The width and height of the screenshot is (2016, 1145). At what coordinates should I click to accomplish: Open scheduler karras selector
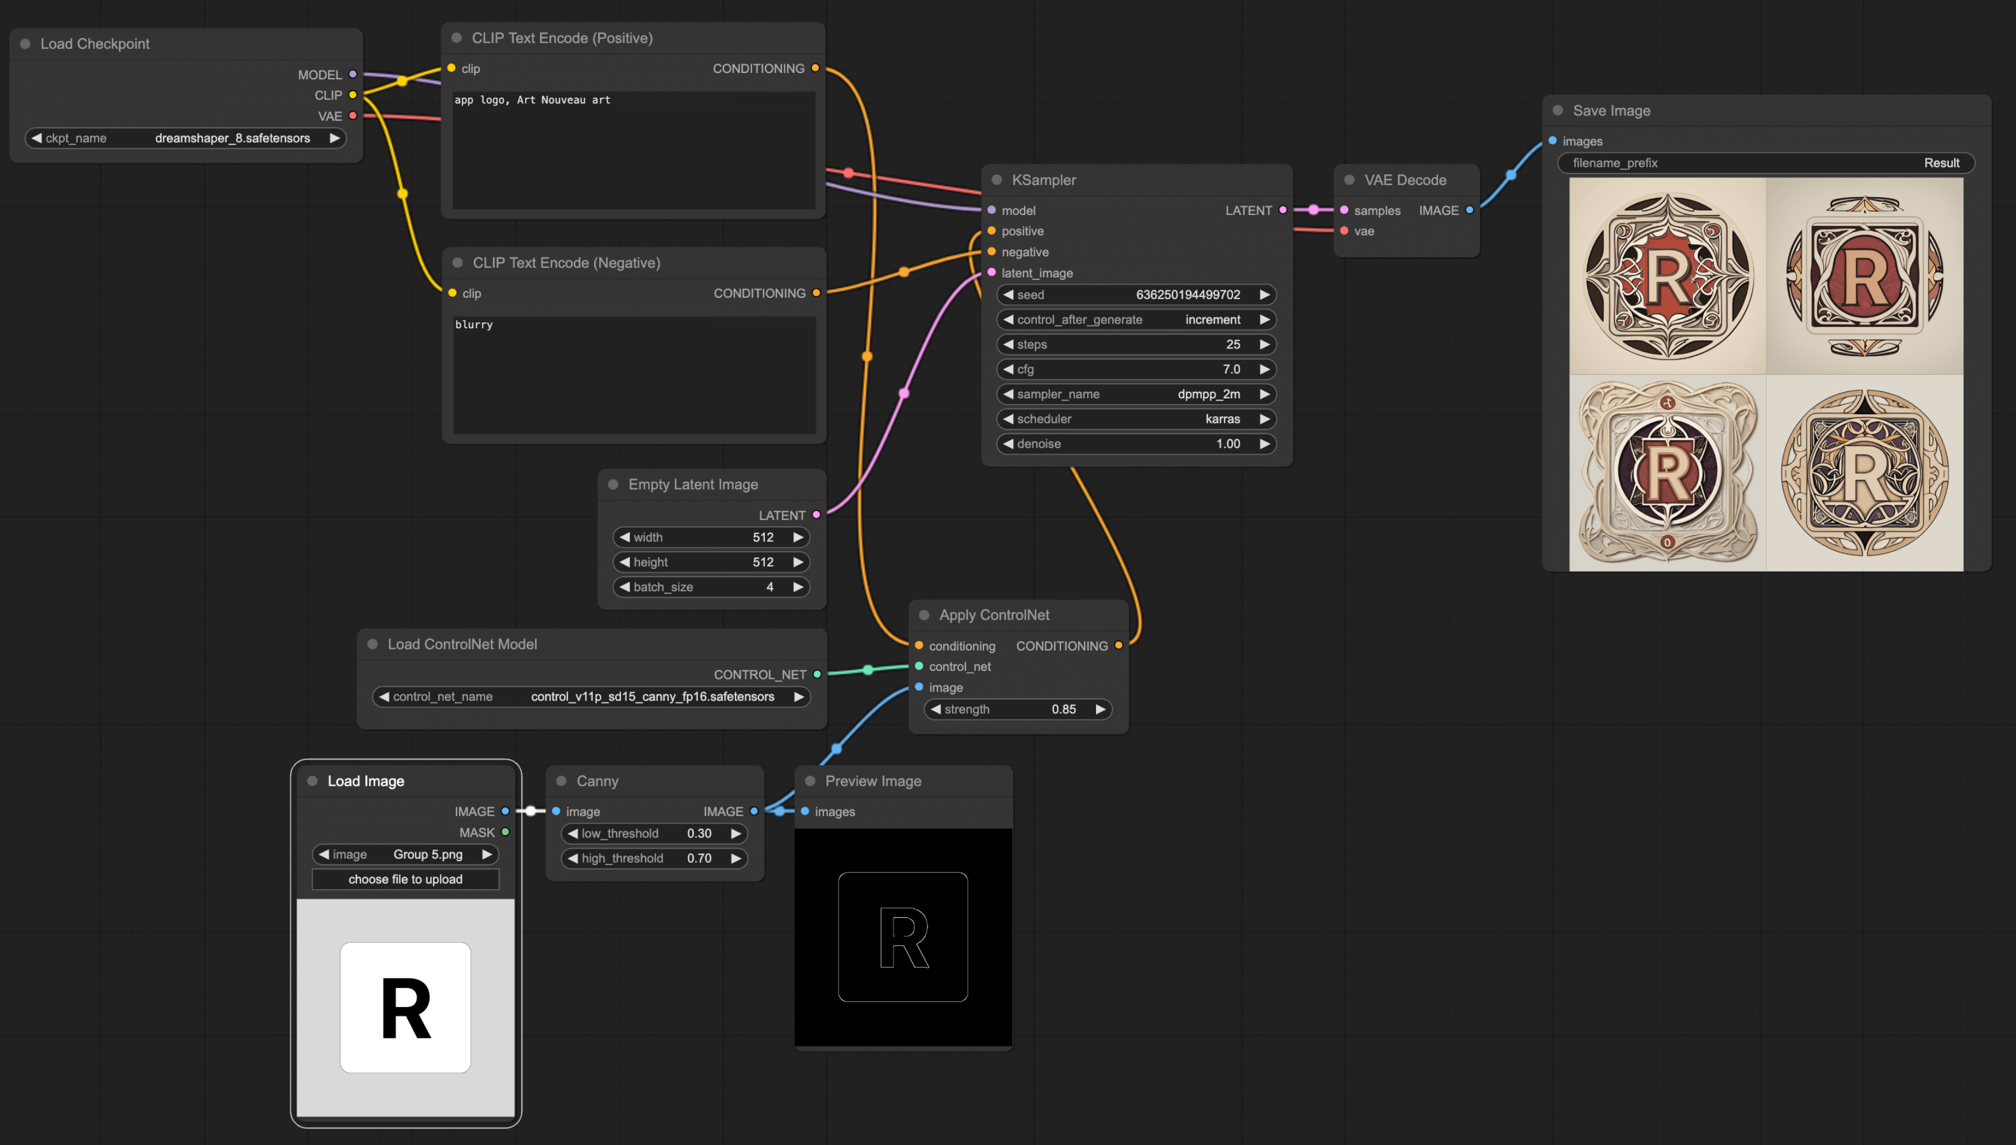pyautogui.click(x=1136, y=419)
